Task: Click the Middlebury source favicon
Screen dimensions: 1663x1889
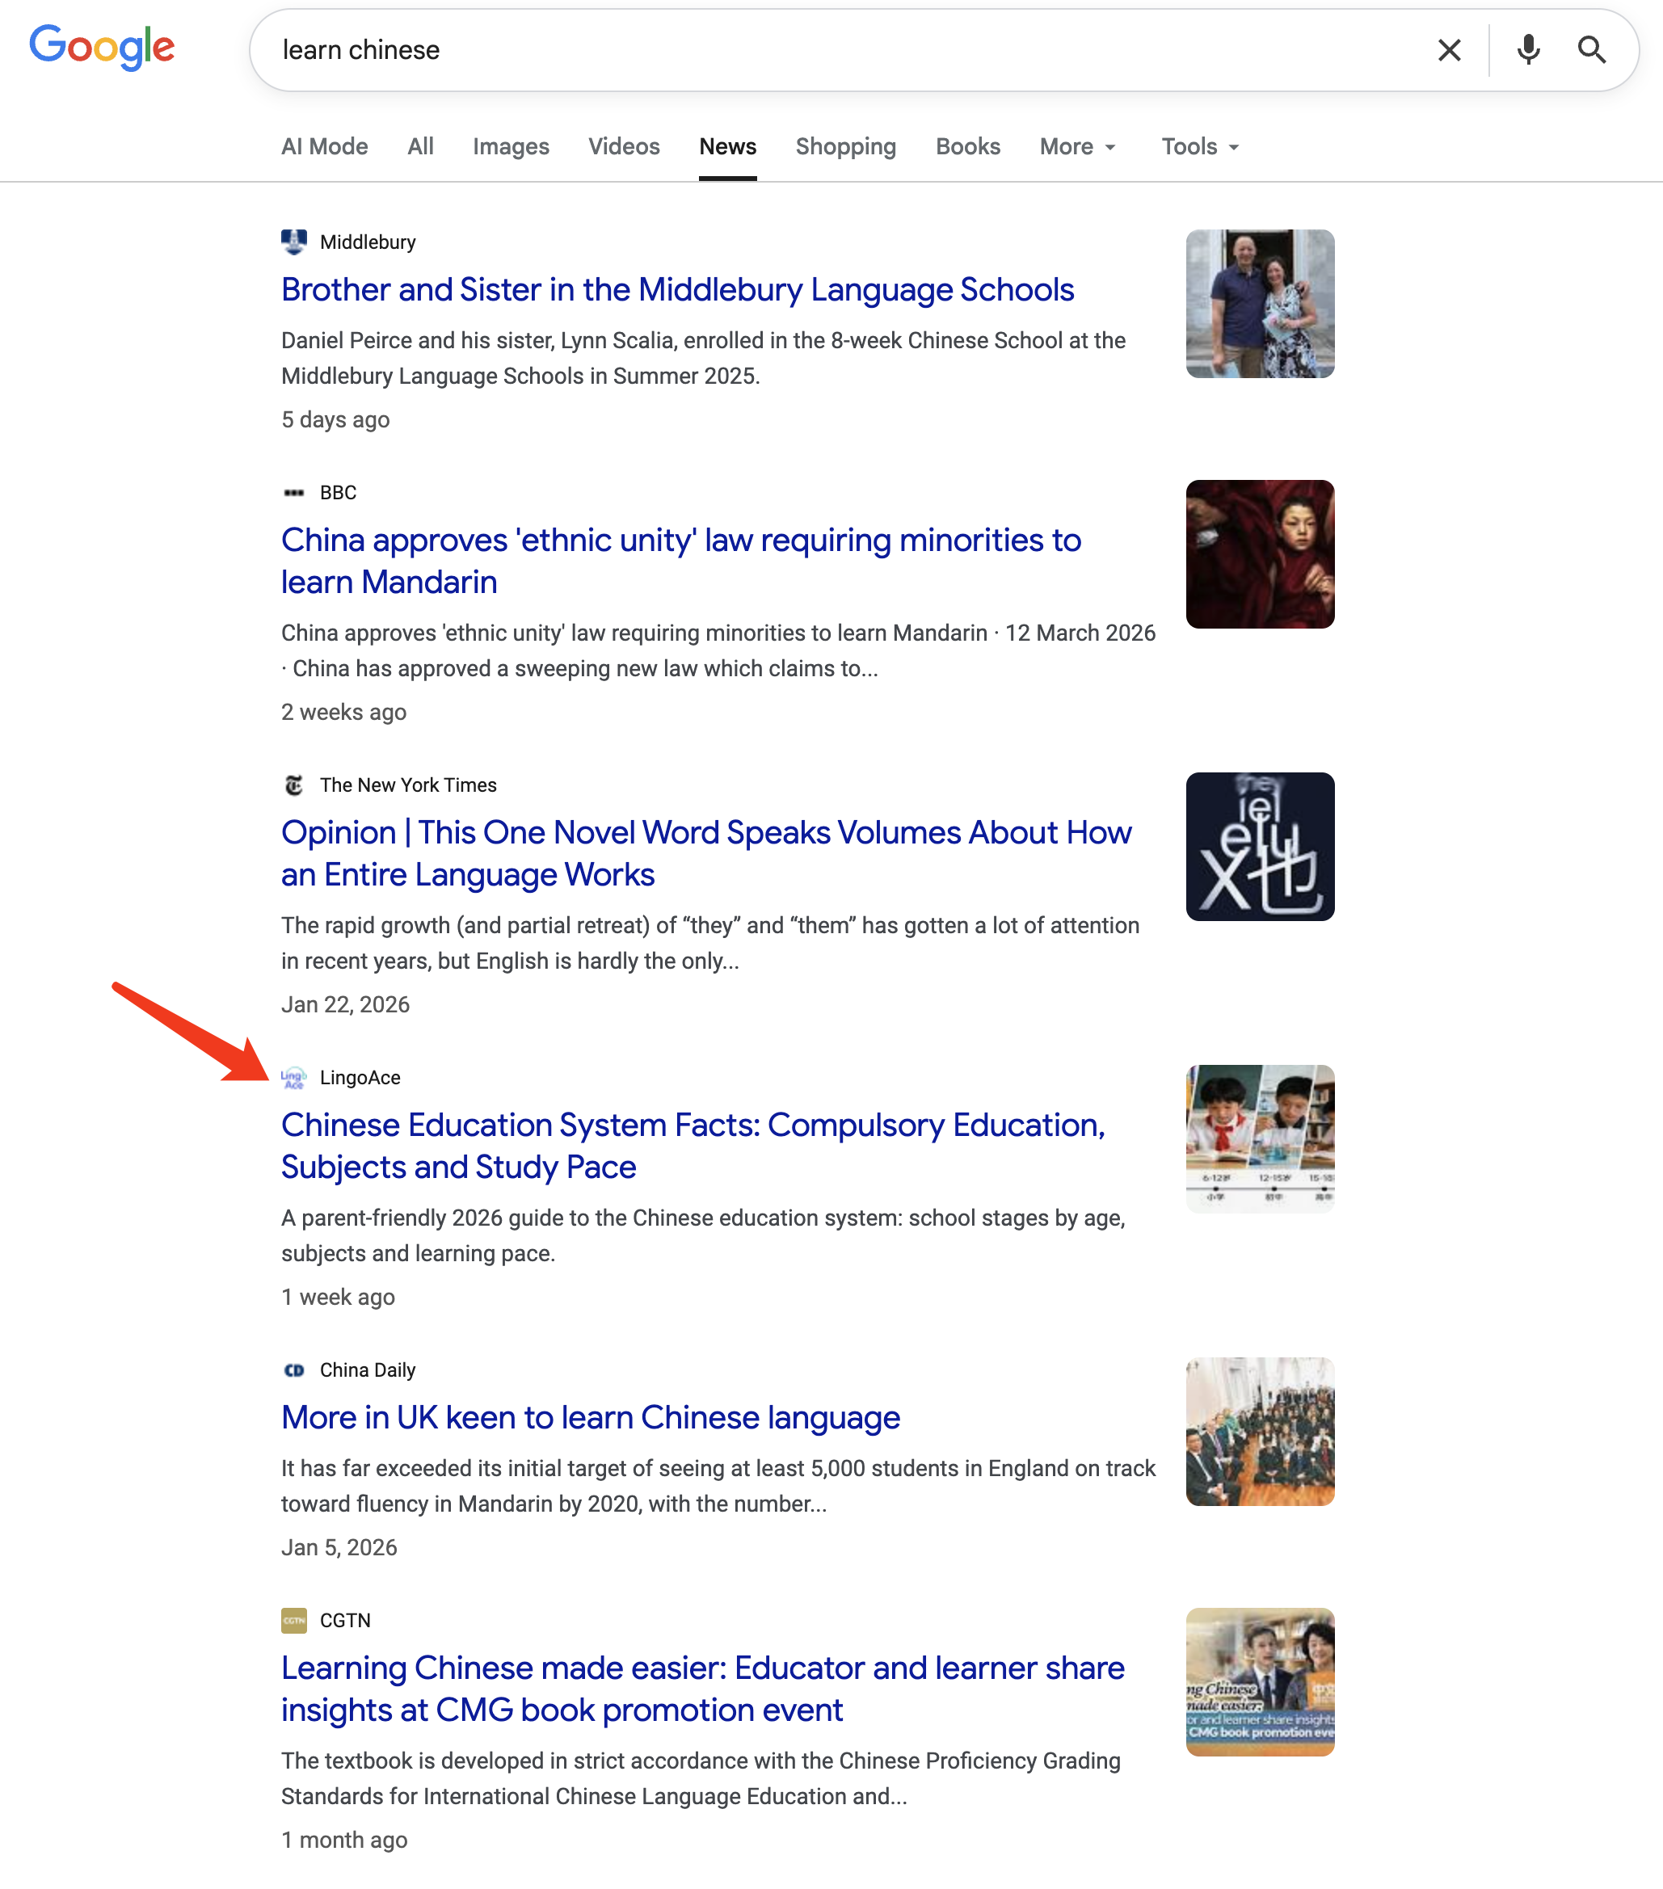Action: point(294,242)
